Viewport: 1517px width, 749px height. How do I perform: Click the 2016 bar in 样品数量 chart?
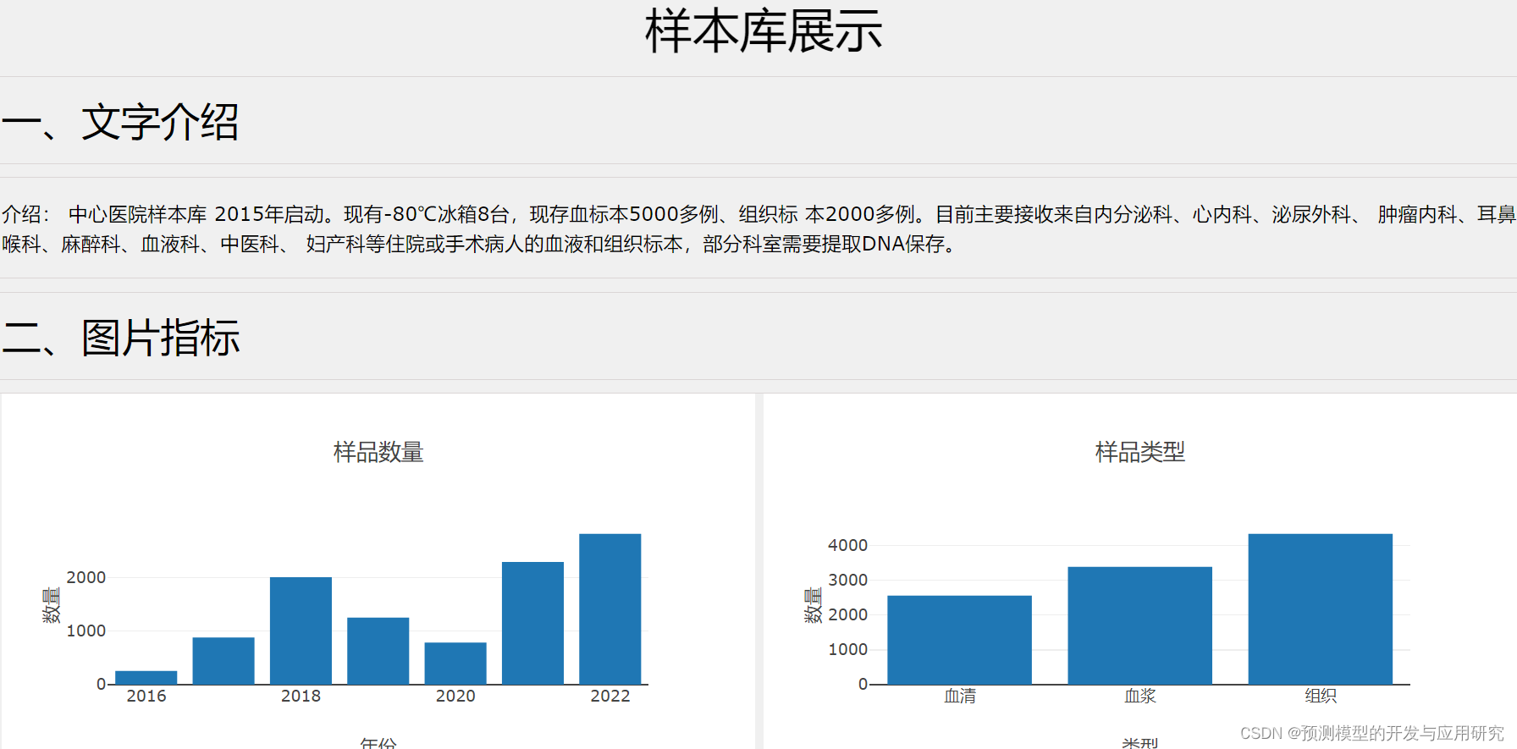click(146, 677)
